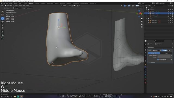This screenshot has width=174, height=98.
Task: Open the Select Box drag dropdown
Action: click(x=30, y=8)
